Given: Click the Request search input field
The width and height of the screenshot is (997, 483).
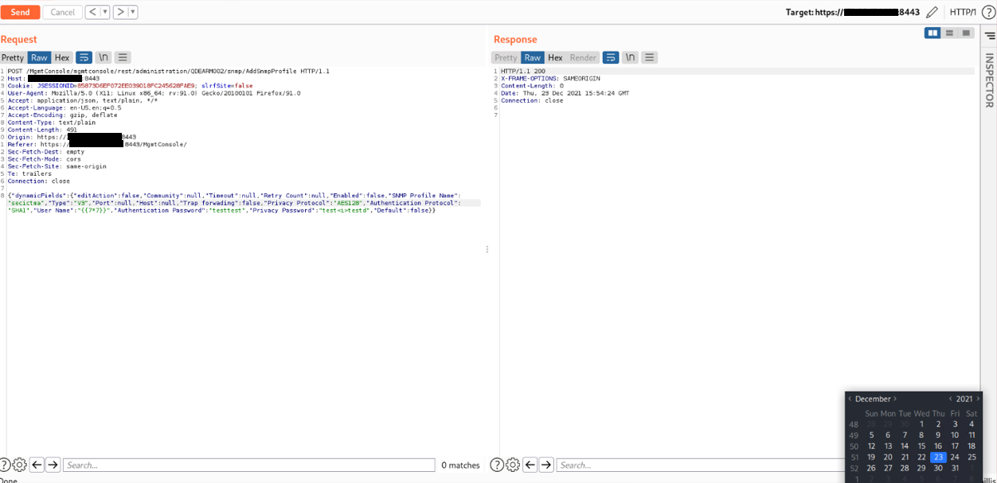Looking at the screenshot, I should coord(248,465).
